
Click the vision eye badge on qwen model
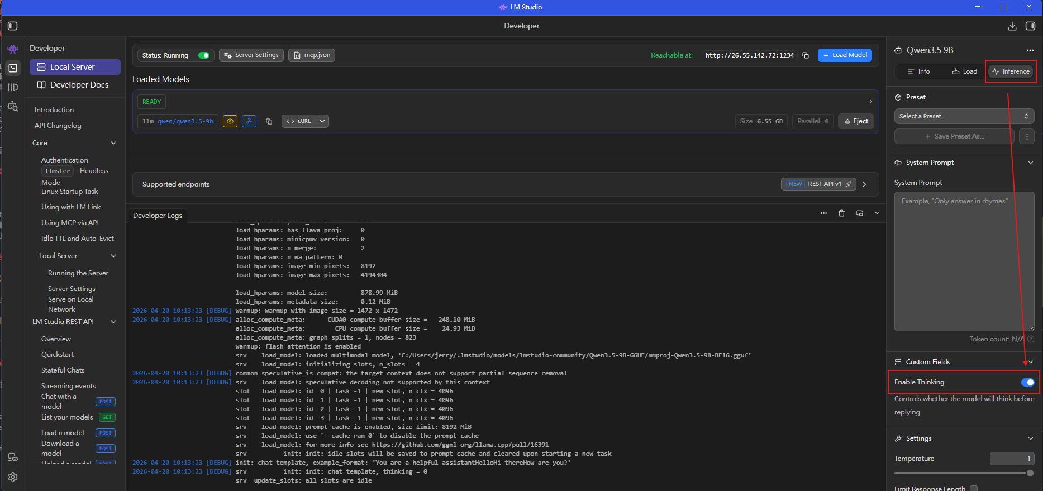(x=230, y=121)
